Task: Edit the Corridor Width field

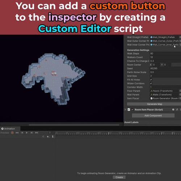Action: click(165, 87)
